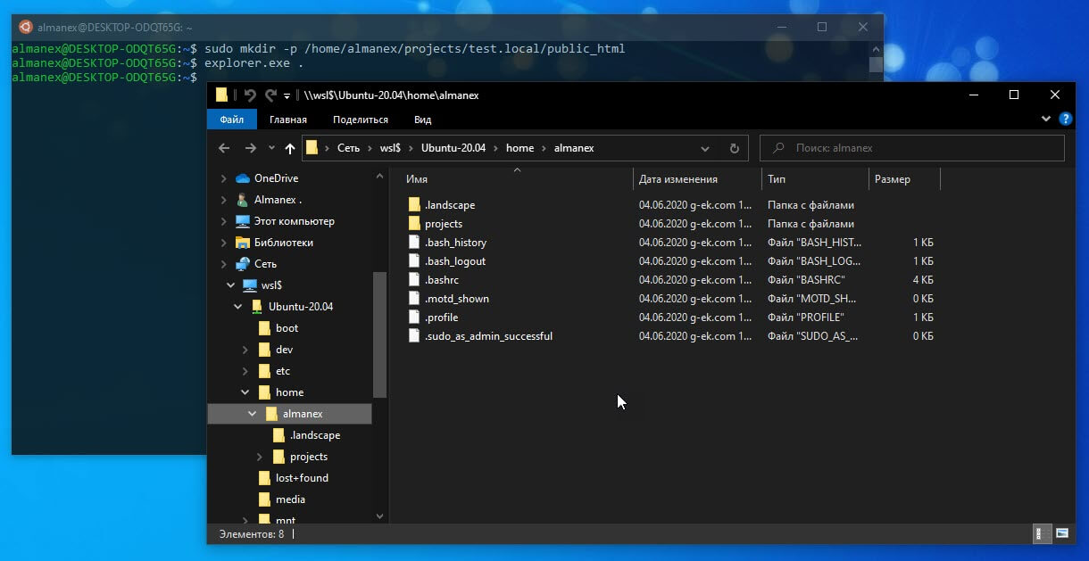Click the Redo icon in Explorer quick access toolbar
Viewport: 1089px width, 561px height.
click(x=270, y=95)
